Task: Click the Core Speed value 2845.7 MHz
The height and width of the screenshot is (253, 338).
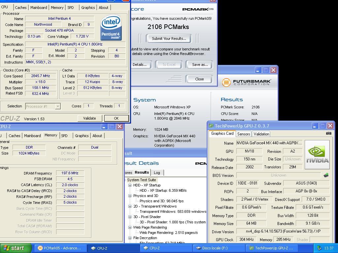Action: pos(41,76)
